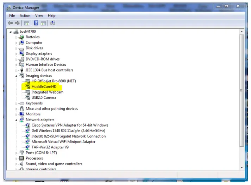Click the Disk drives icon

pyautogui.click(x=21, y=49)
